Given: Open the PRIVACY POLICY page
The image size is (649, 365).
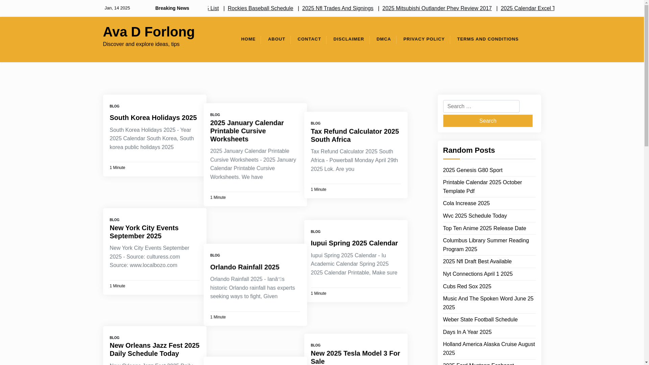Looking at the screenshot, I should point(424,39).
